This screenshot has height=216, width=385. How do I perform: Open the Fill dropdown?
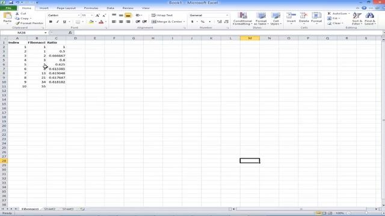point(334,19)
